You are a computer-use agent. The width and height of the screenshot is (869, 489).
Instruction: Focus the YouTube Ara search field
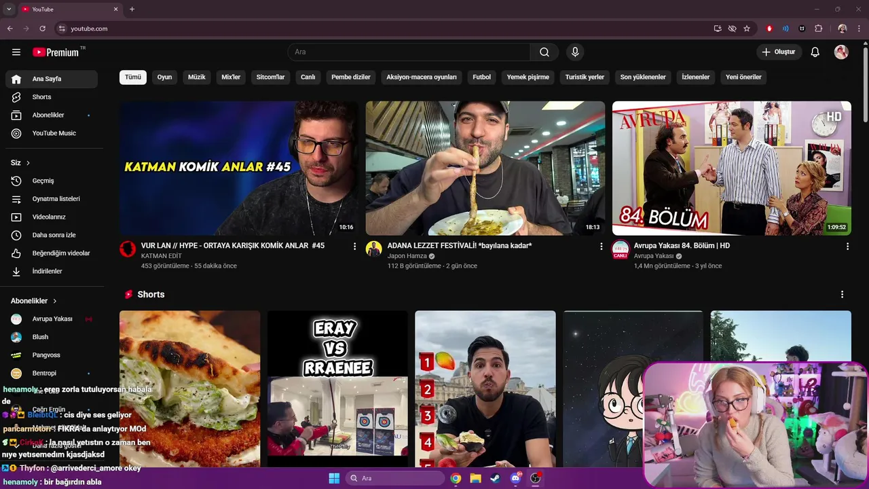[409, 52]
